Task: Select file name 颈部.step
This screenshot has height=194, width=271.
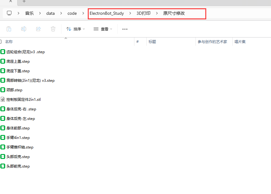Action: (x=14, y=90)
